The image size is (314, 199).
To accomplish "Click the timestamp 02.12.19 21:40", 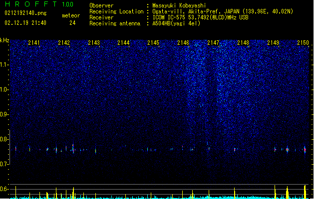I will (x=25, y=23).
